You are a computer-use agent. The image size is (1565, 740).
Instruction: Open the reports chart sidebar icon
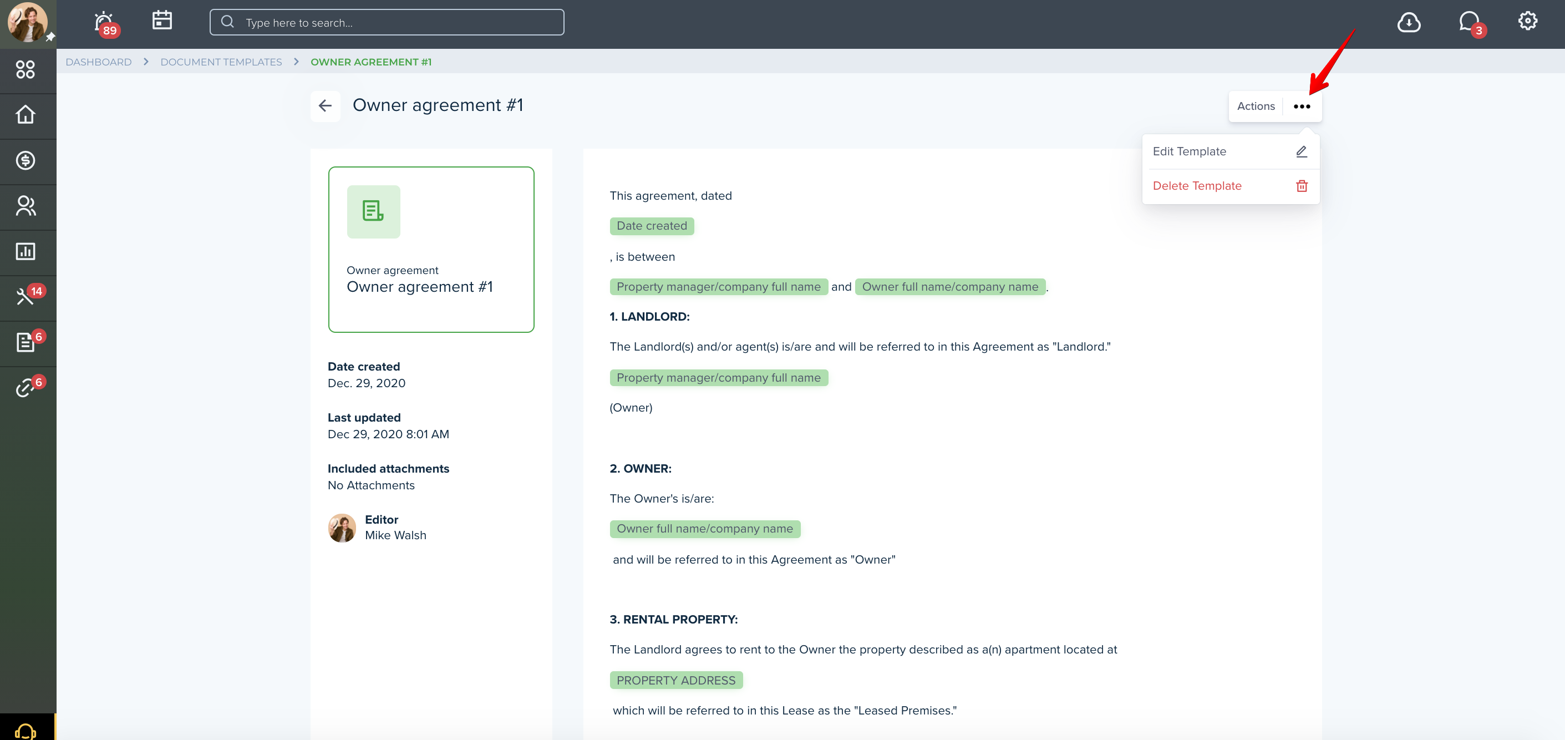coord(26,251)
